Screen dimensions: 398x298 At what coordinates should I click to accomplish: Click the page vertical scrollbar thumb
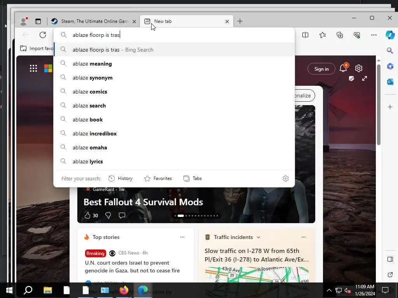379,105
